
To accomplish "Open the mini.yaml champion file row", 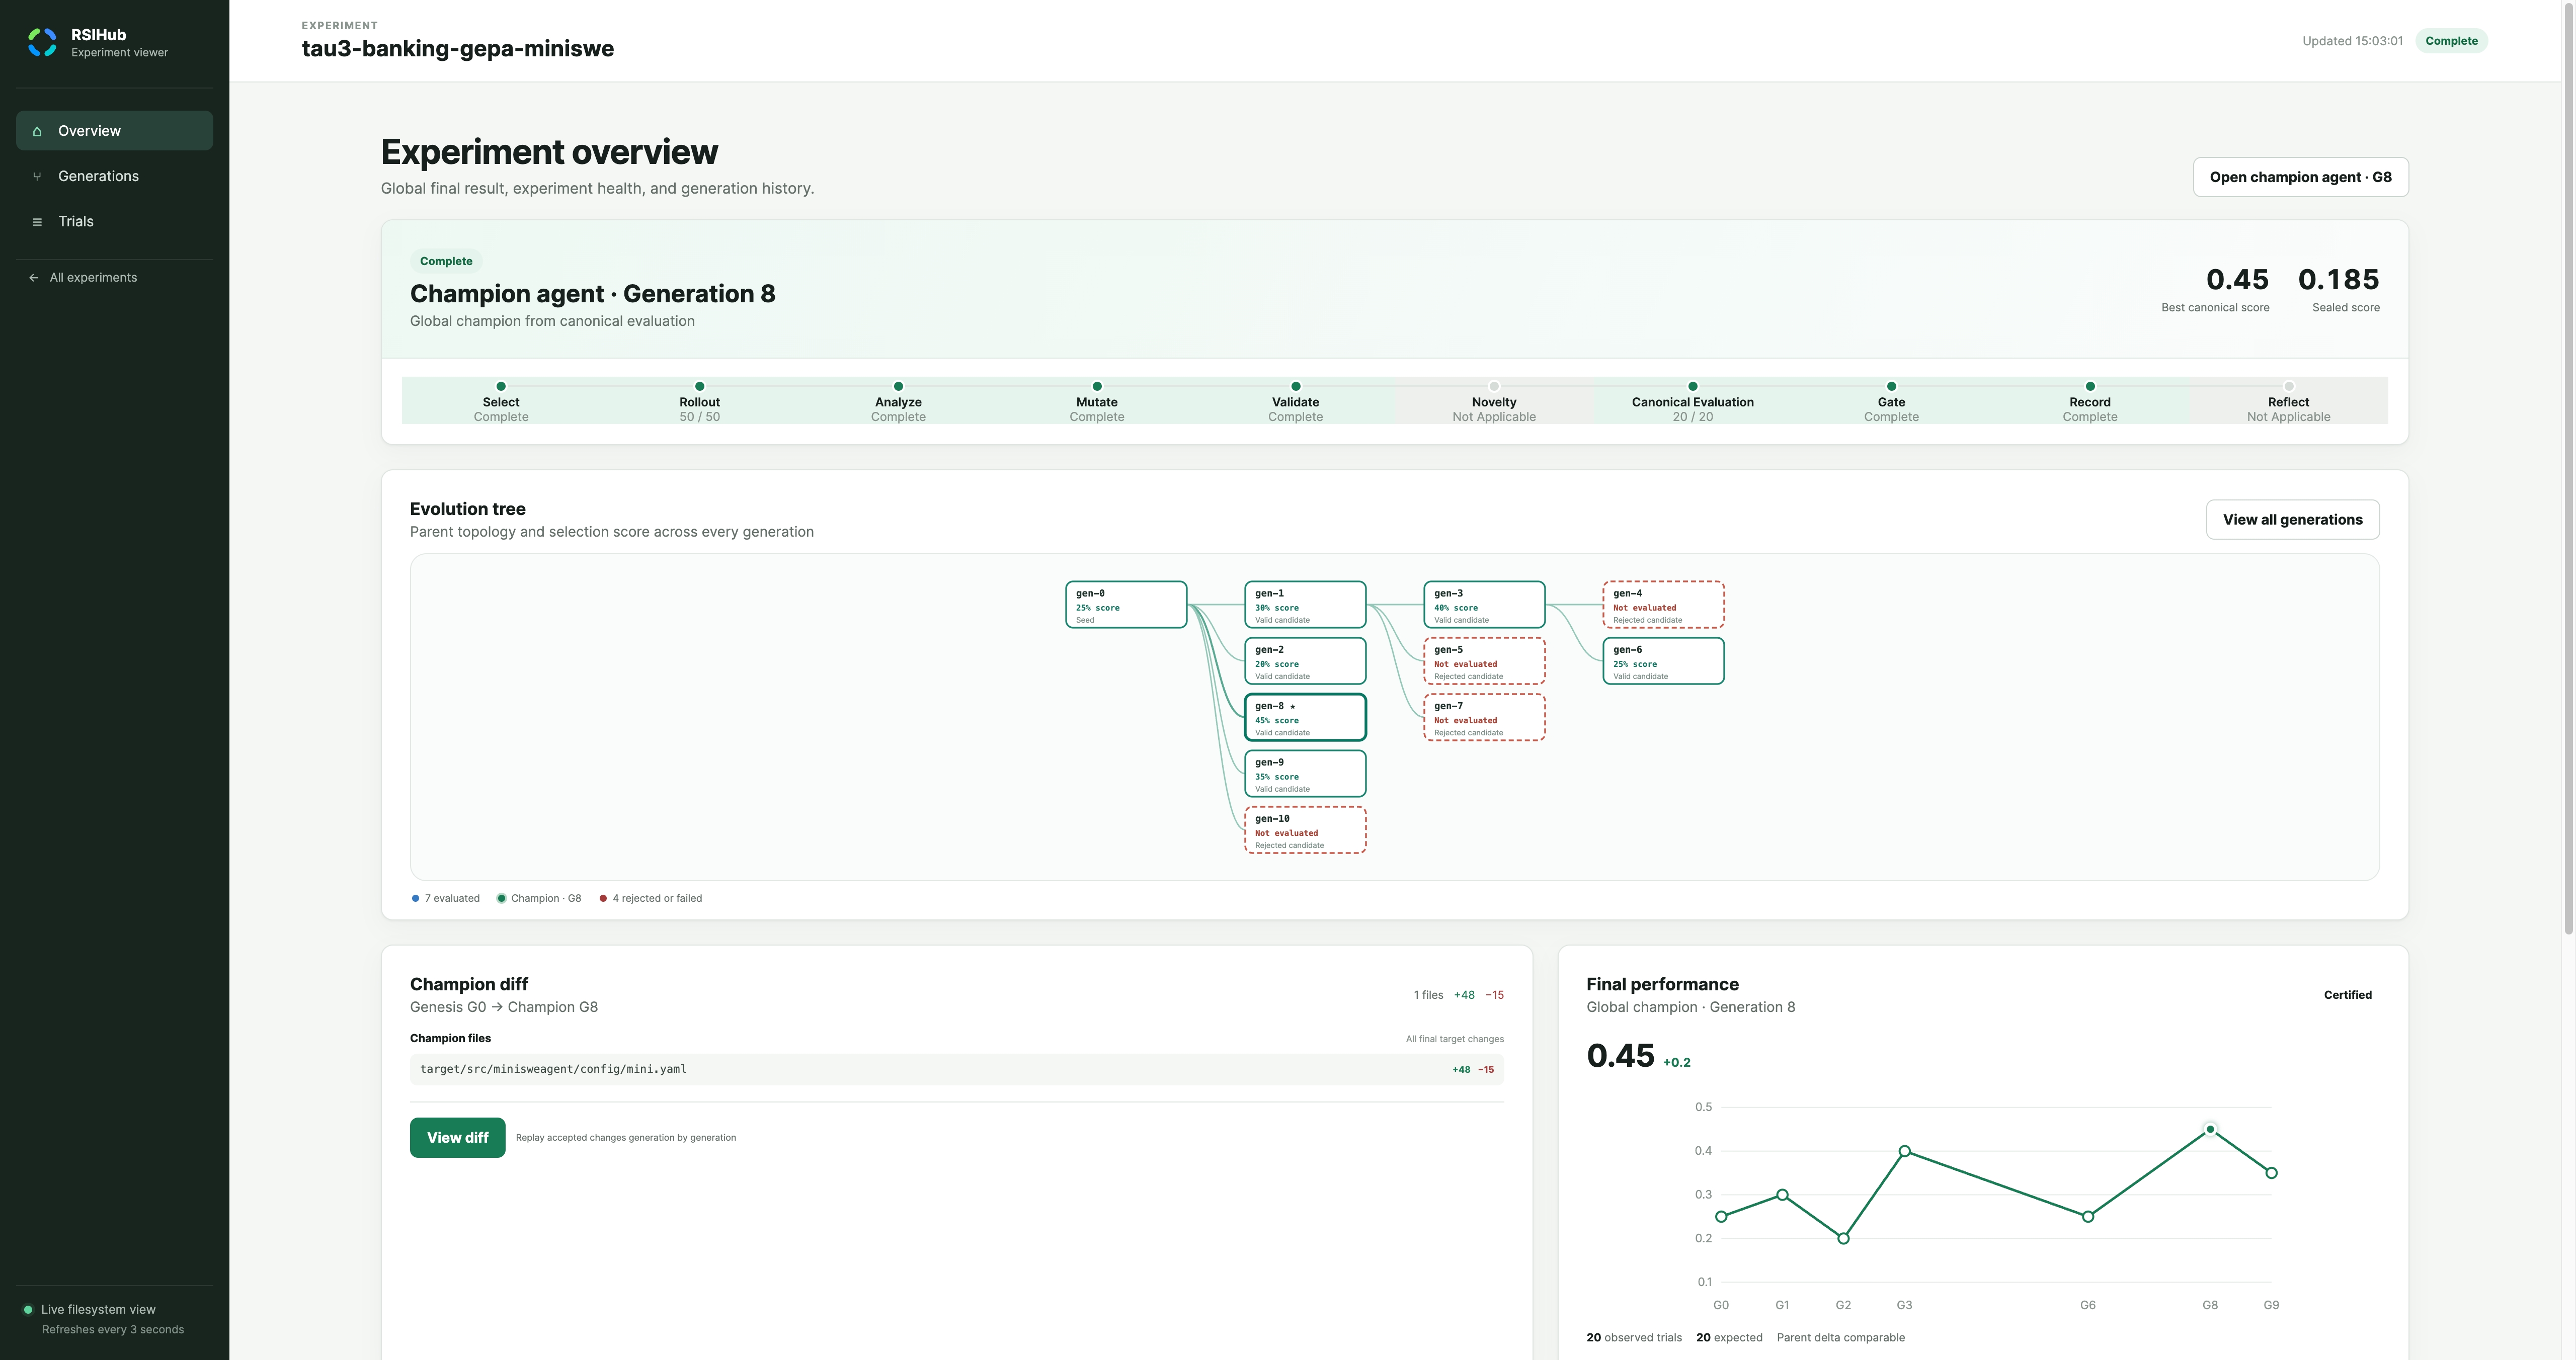I will pos(956,1069).
